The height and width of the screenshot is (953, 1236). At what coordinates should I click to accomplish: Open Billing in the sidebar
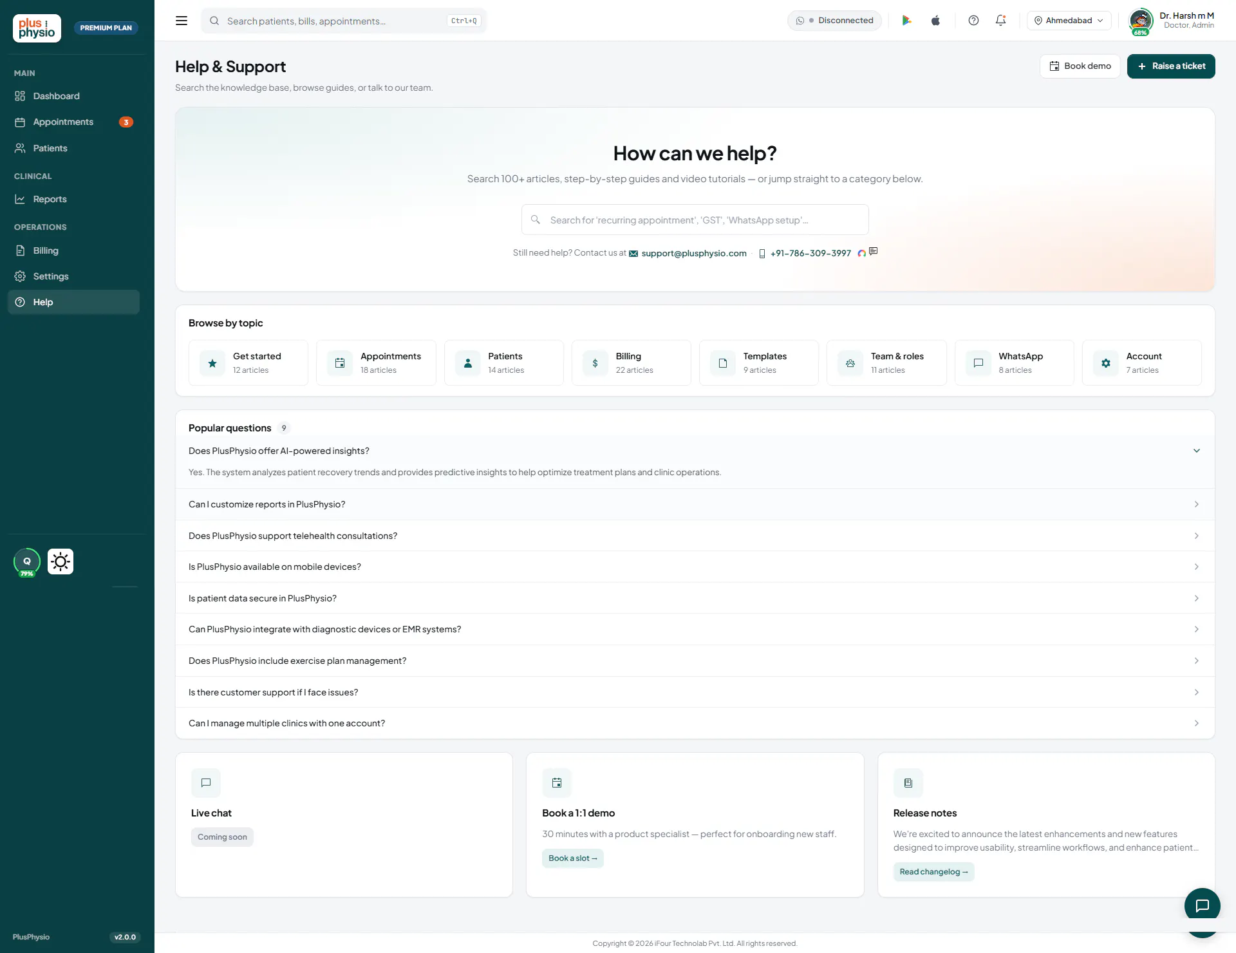[x=73, y=250]
